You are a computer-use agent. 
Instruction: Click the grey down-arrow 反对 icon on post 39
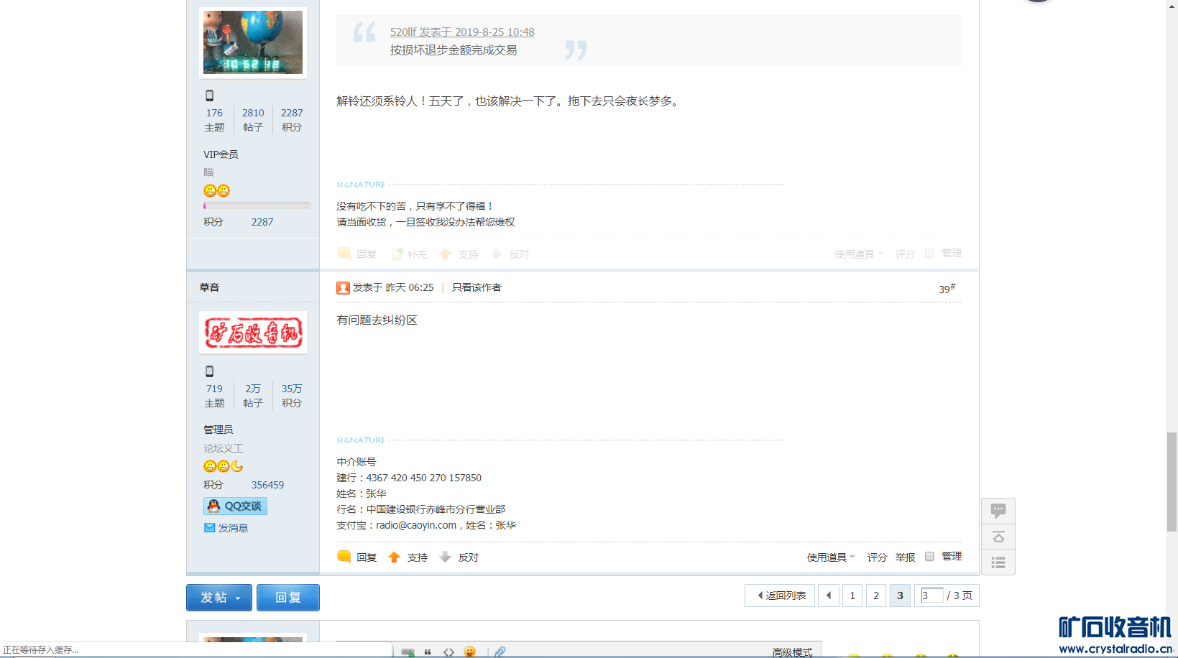(x=445, y=557)
